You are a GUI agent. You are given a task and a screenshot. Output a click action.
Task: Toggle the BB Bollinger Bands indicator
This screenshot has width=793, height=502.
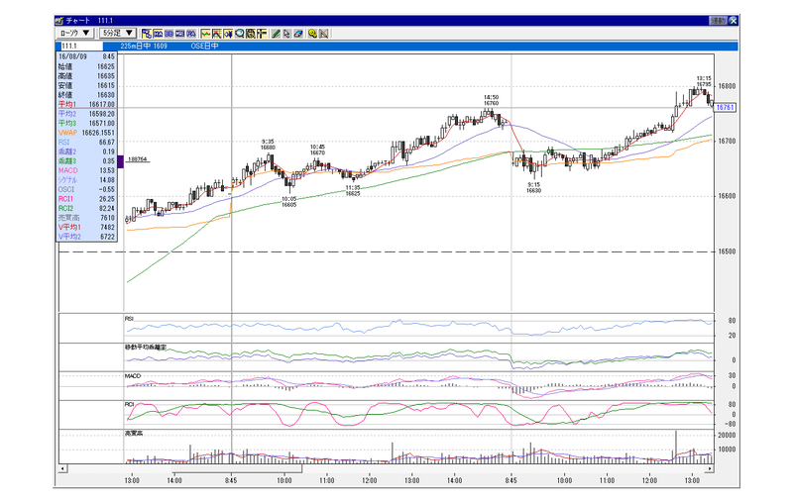[x=169, y=34]
